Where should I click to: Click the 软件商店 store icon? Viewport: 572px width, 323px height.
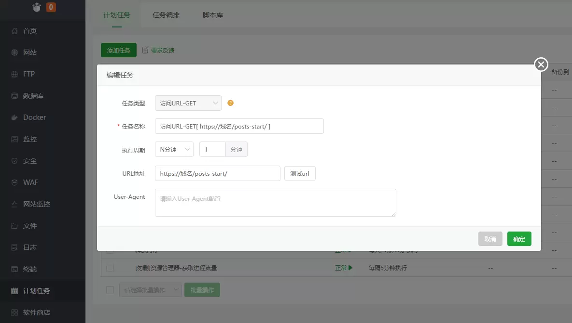[14, 312]
